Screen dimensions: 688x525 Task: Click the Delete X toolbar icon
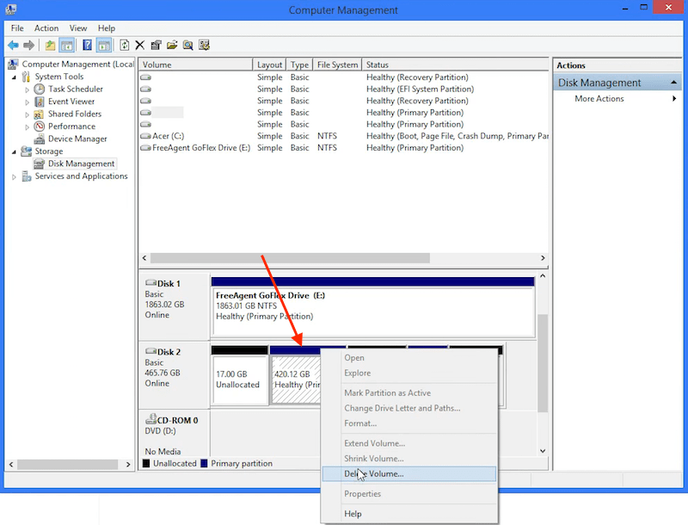tap(138, 45)
